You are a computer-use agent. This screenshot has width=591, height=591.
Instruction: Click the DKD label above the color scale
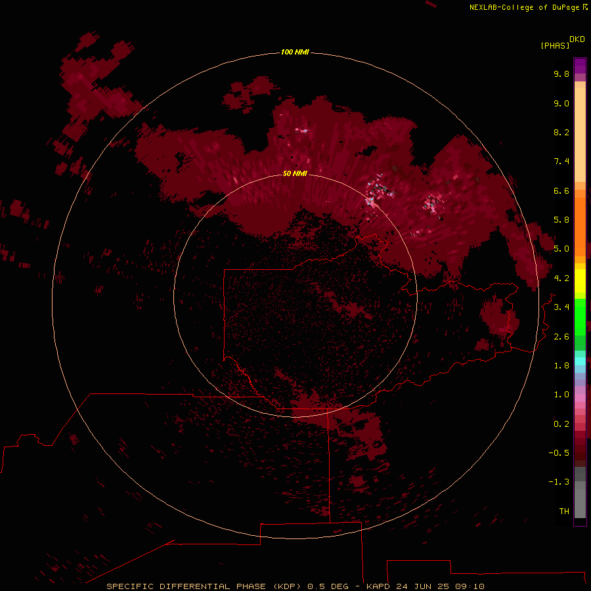pyautogui.click(x=577, y=39)
